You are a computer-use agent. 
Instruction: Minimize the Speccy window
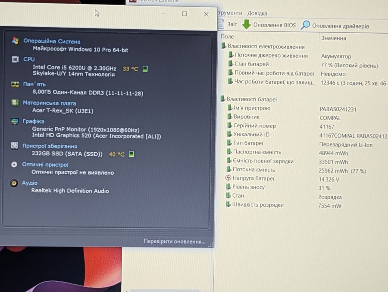point(163,13)
